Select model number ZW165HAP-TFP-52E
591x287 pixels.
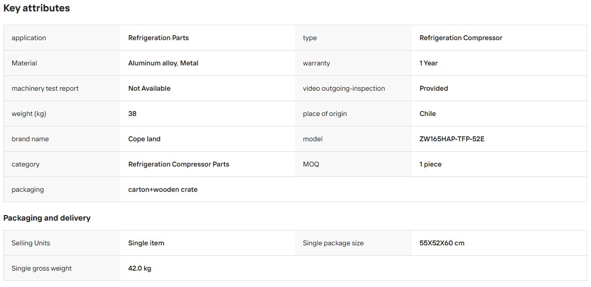[x=452, y=139]
